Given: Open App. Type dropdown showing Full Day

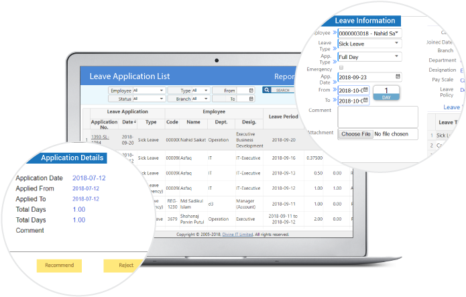Looking at the screenshot, I should click(369, 57).
